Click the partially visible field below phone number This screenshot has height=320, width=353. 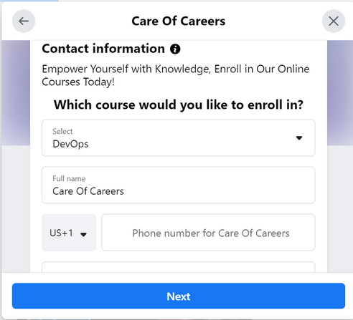click(179, 267)
